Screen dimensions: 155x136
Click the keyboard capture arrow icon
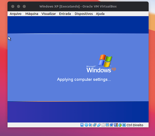pyautogui.click(x=124, y=125)
